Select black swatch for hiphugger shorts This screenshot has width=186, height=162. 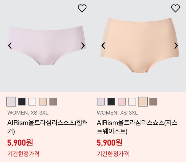click(x=22, y=102)
